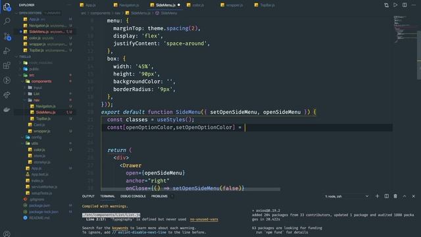Open the OUTPUT panel tab
The height and width of the screenshot is (237, 421).
tap(88, 196)
